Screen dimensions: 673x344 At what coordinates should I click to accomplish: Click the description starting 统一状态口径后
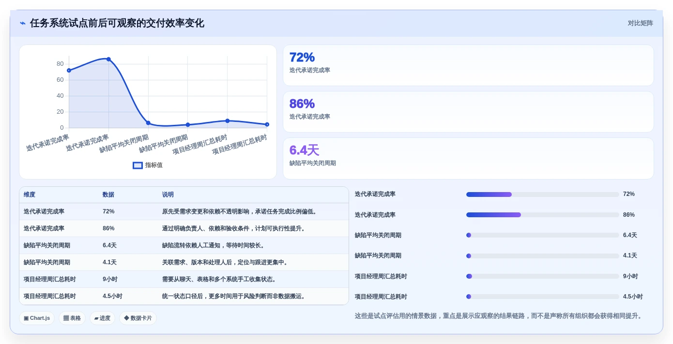[x=234, y=296]
